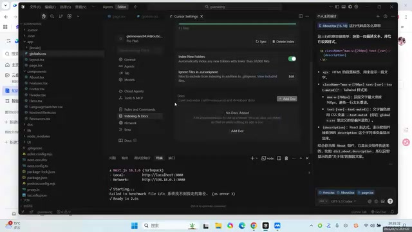Open chat panel more options ellipsis
The width and height of the screenshot is (412, 232).
tap(393, 16)
